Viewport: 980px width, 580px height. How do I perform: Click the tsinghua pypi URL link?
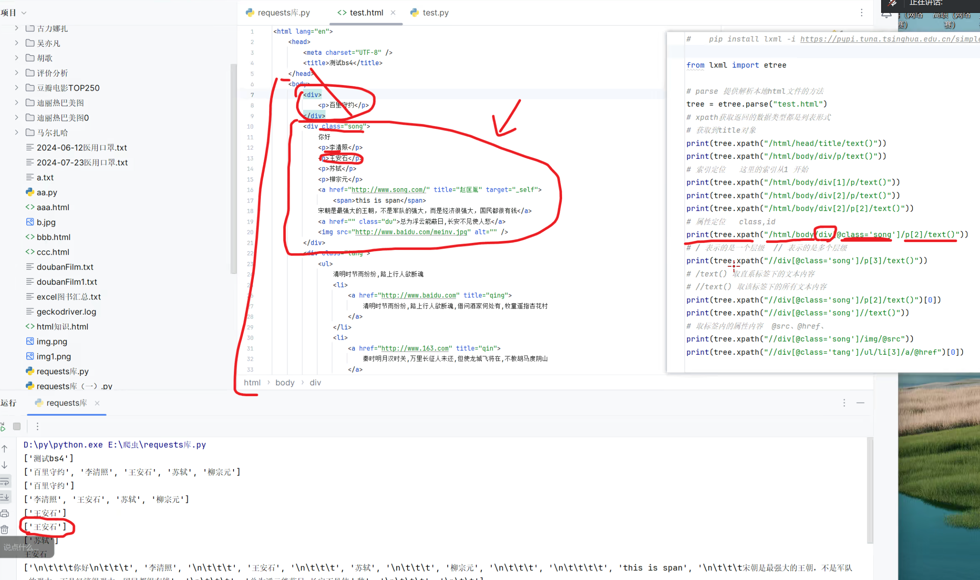[x=889, y=39]
